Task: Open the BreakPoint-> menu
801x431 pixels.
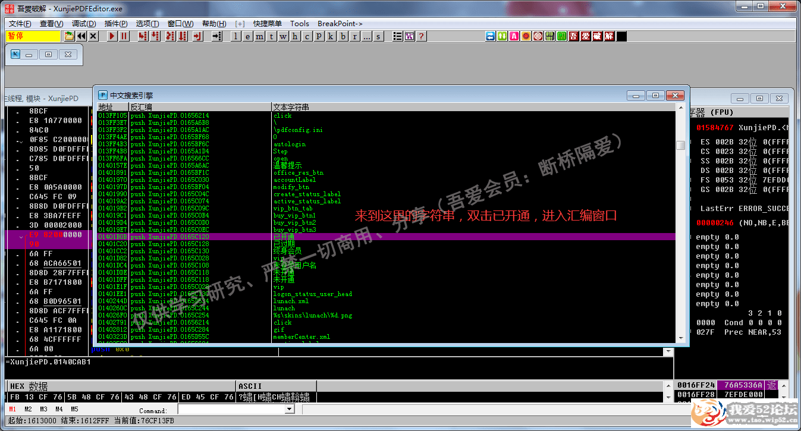Action: 340,24
